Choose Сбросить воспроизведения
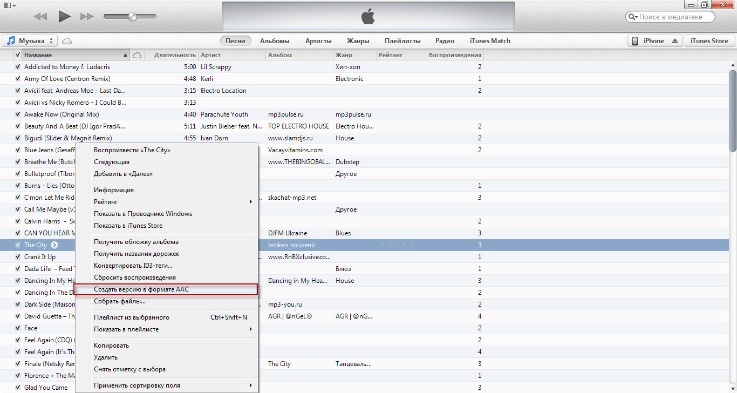This screenshot has height=393, width=737. pyautogui.click(x=167, y=277)
